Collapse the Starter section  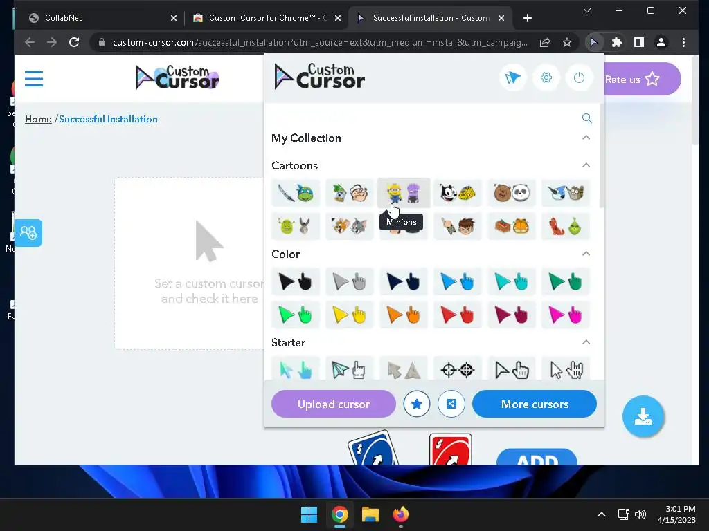586,342
